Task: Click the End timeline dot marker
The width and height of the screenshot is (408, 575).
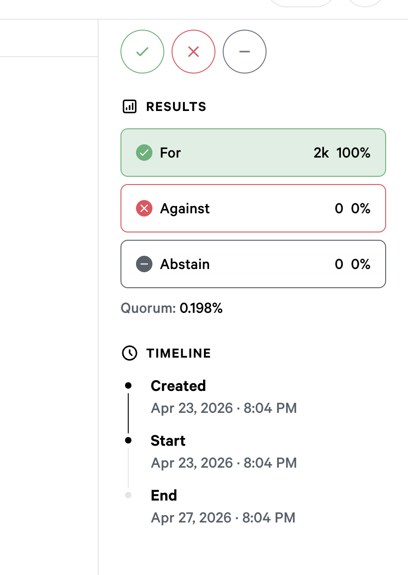Action: (x=129, y=495)
